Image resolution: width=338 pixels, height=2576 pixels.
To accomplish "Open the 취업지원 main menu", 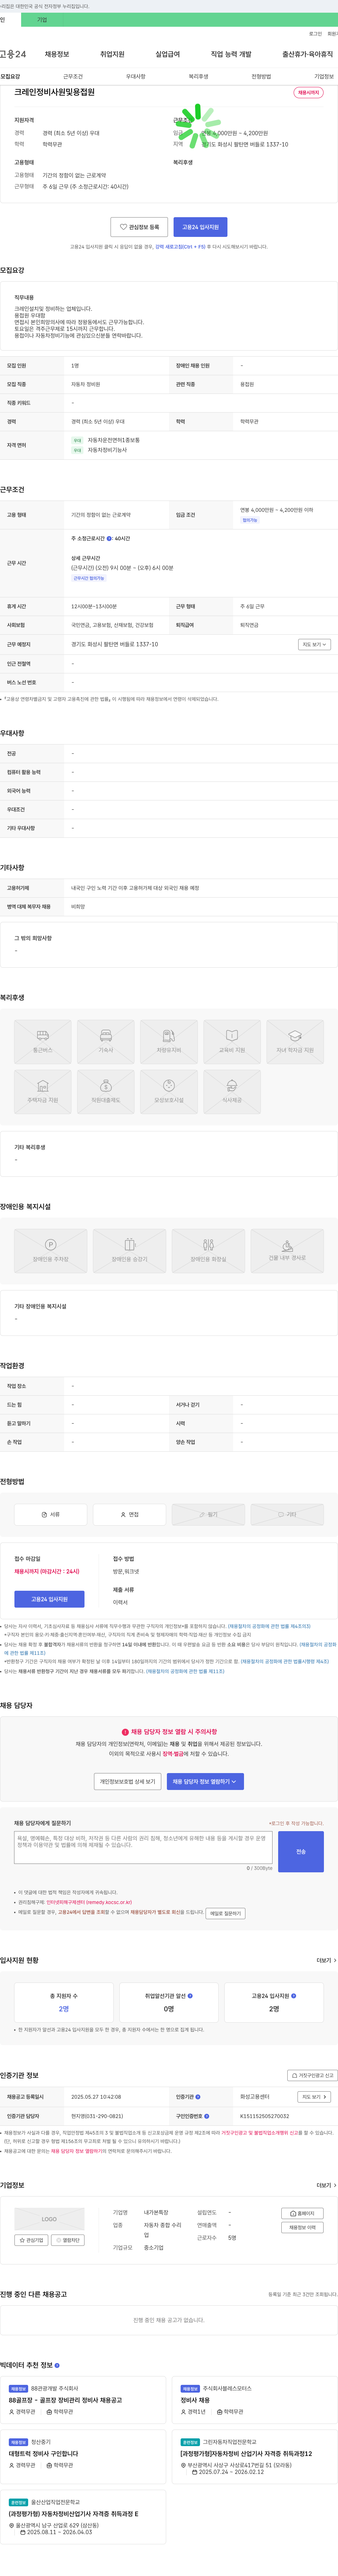I will 112,54.
